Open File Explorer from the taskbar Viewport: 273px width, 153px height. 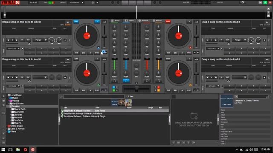(18, 150)
